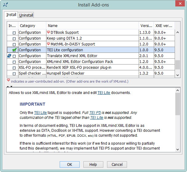This screenshot has width=187, height=172.
Task: Sort by the Version column header
Action: click(146, 25)
